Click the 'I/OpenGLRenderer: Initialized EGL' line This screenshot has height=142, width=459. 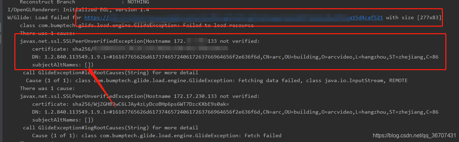[78, 10]
